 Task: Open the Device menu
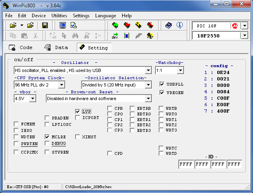pyautogui.click(x=39, y=16)
